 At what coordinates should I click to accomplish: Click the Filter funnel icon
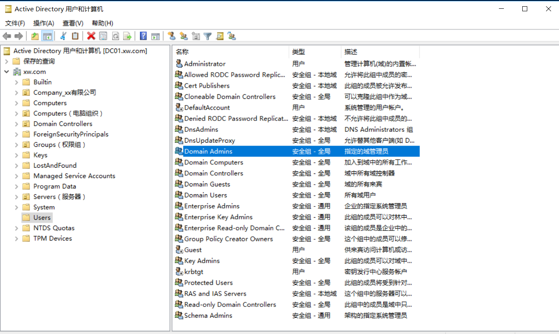207,36
